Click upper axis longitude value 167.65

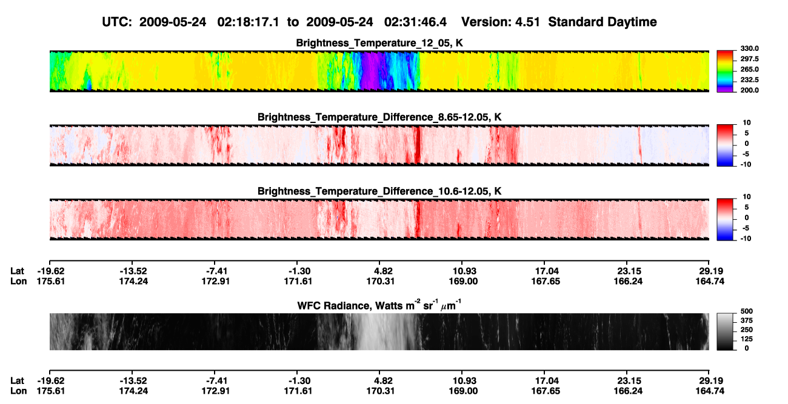click(544, 281)
